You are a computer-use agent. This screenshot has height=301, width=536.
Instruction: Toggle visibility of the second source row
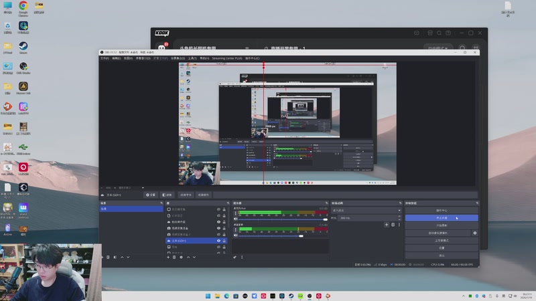pos(219,215)
